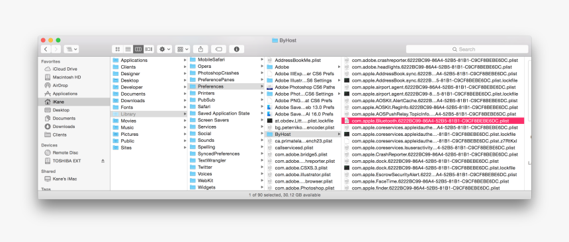Select the com.adobe.headlights plist file
This screenshot has height=242, width=569.
point(433,67)
